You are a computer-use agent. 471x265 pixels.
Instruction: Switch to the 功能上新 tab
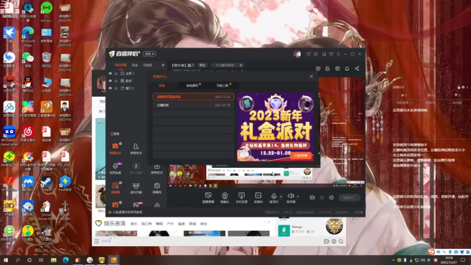pos(223,85)
